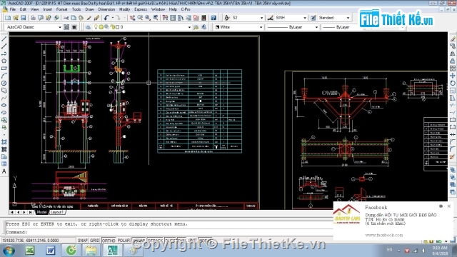Image resolution: width=457 pixels, height=257 pixels.
Task: Select the Erase tool in Modify toolbar
Action: coord(453,39)
